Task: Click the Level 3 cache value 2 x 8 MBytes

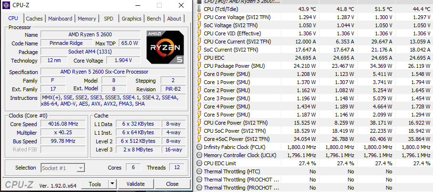Action: (x=138, y=149)
